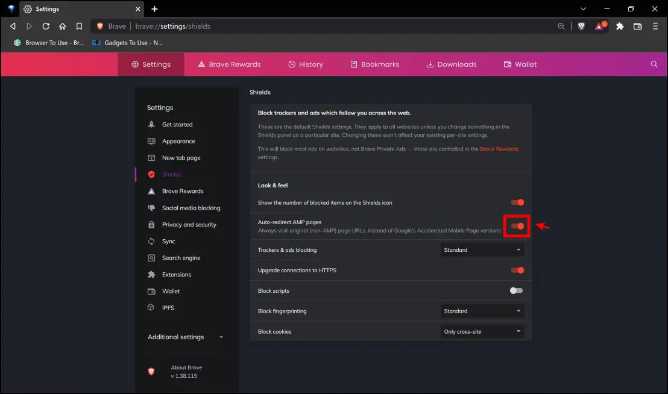
Task: Switch to the Bookmarks tab
Action: (x=375, y=64)
